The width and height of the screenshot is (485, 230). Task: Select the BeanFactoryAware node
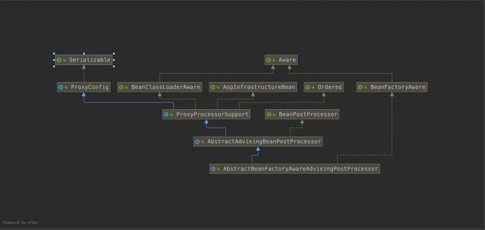pos(392,87)
